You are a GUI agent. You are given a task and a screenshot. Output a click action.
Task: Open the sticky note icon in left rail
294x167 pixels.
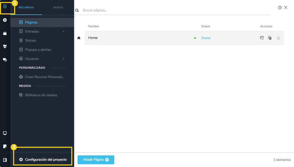point(5,147)
